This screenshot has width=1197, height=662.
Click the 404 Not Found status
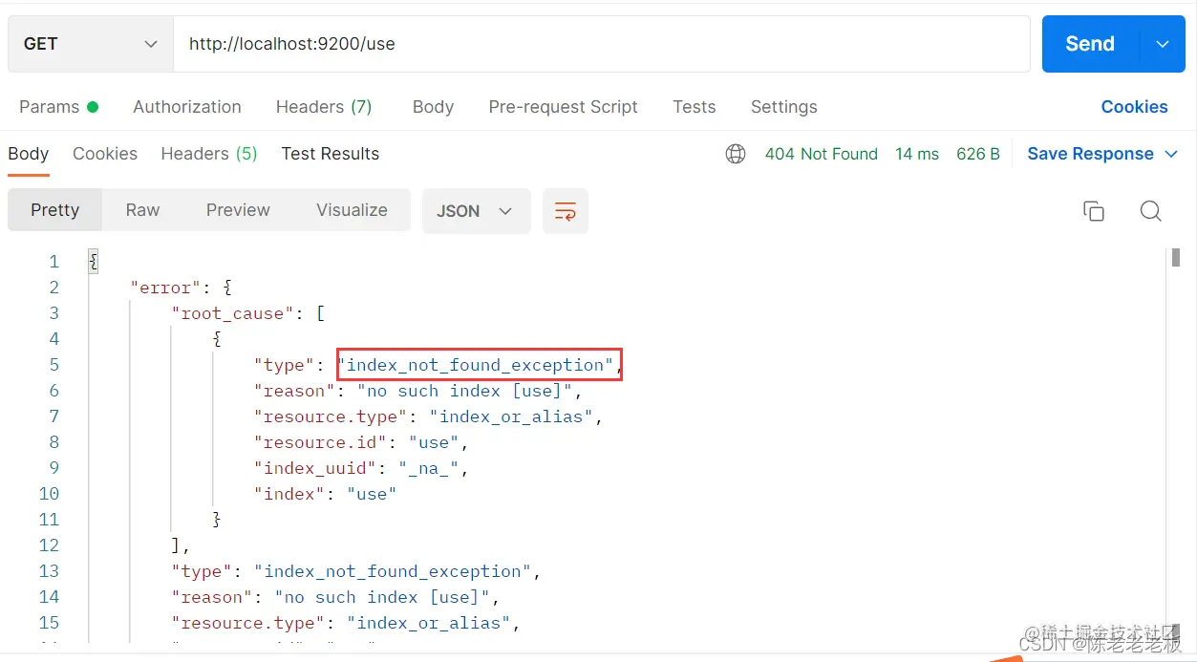coord(821,154)
